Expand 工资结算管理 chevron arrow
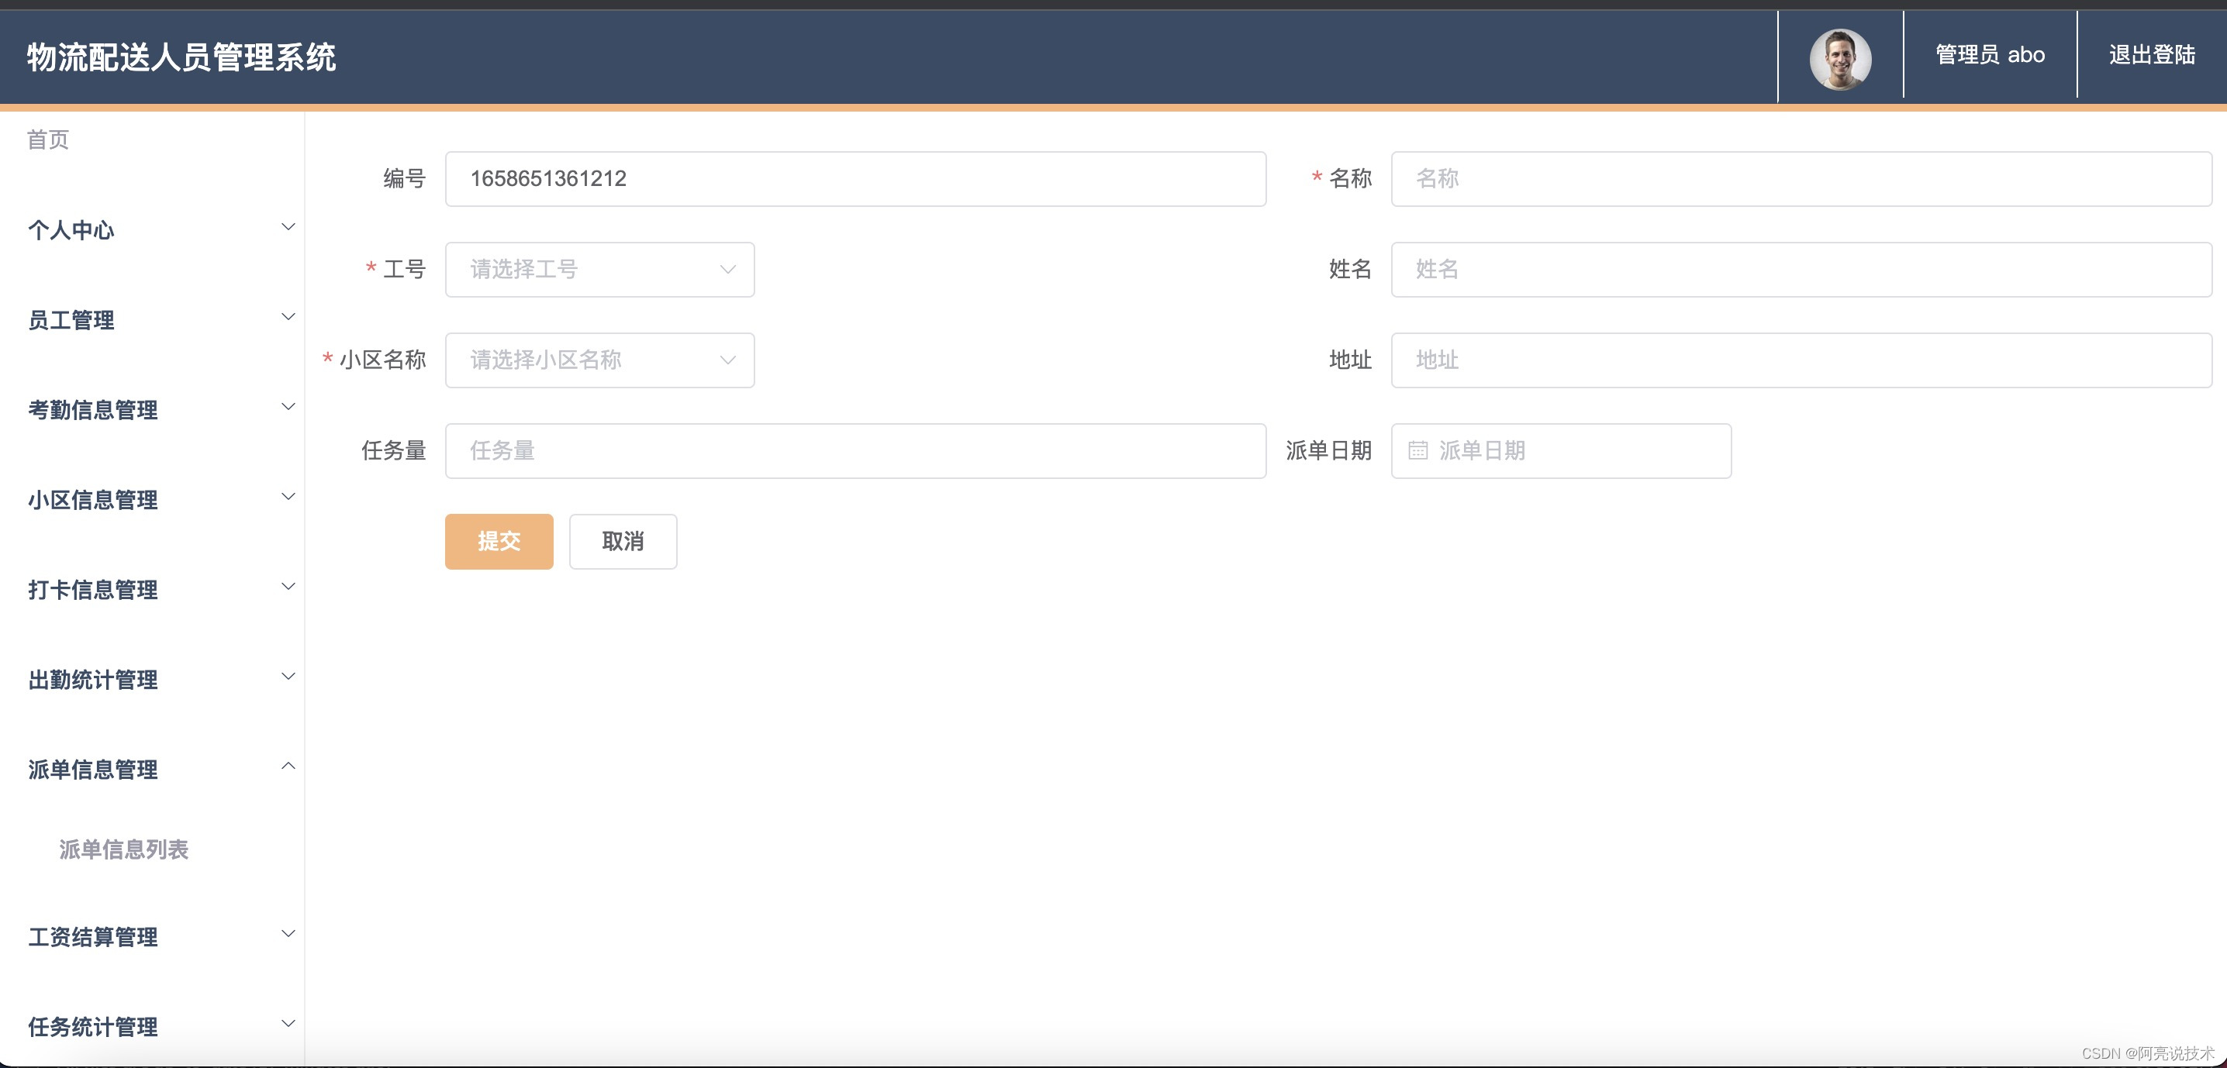Screen dimensions: 2227x1068 (x=288, y=934)
